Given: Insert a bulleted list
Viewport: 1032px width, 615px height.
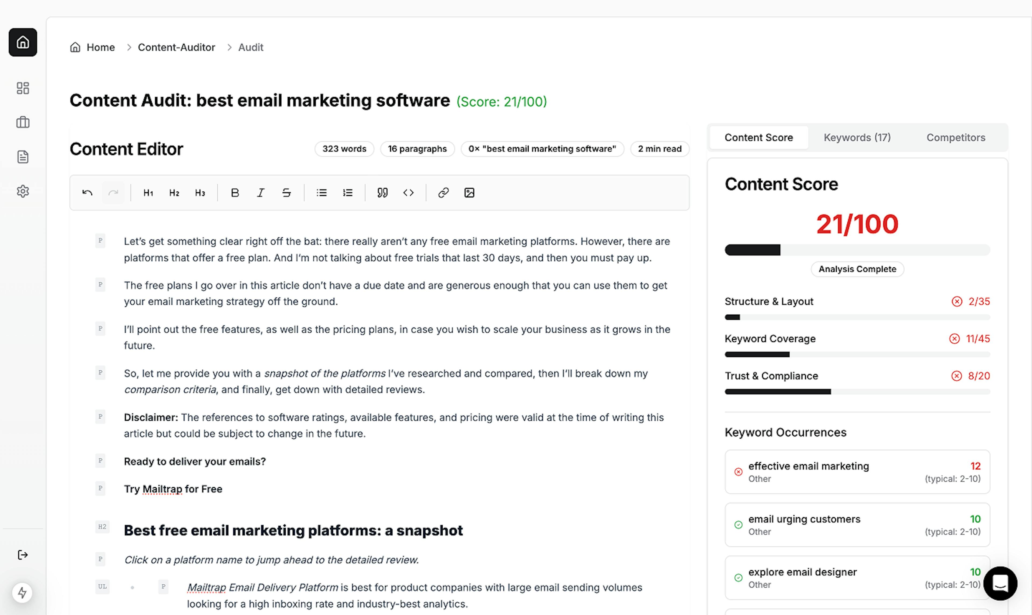Looking at the screenshot, I should click(x=321, y=193).
